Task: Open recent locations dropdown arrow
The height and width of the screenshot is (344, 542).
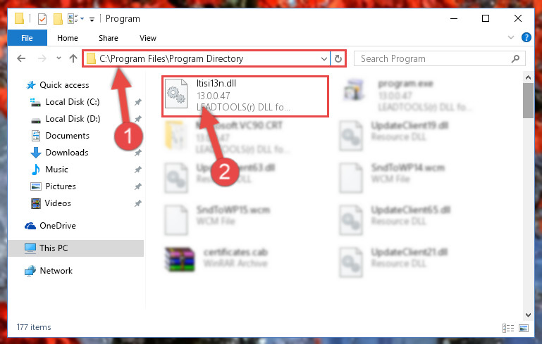Action: tap(58, 58)
